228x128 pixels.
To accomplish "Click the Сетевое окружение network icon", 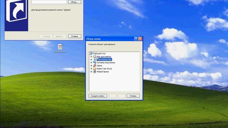I will 94,63.
